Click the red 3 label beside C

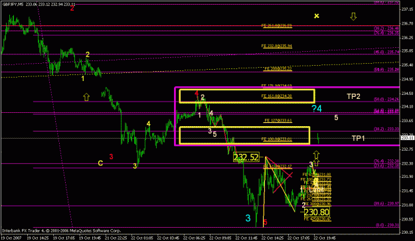[111, 157]
